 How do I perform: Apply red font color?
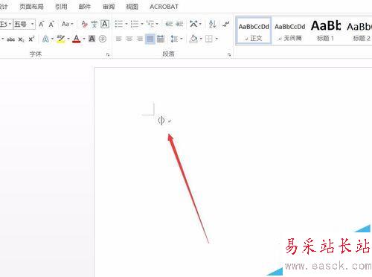coord(77,39)
